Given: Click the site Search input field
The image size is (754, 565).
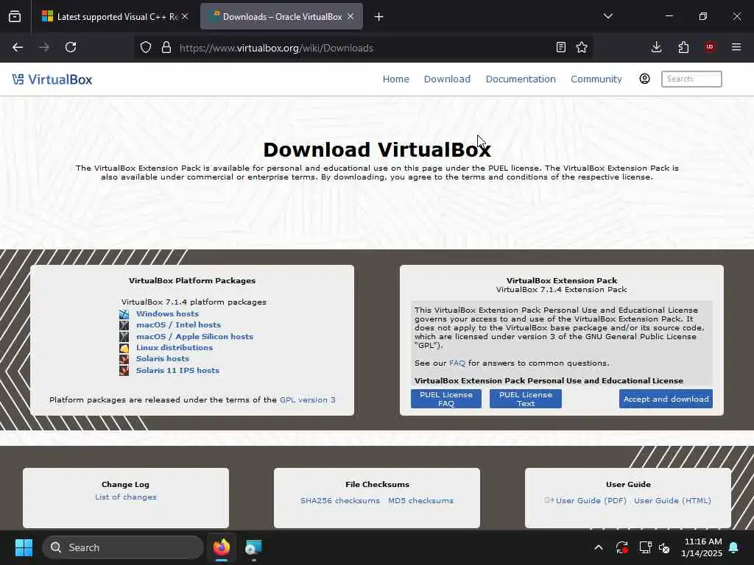Looking at the screenshot, I should (x=691, y=79).
